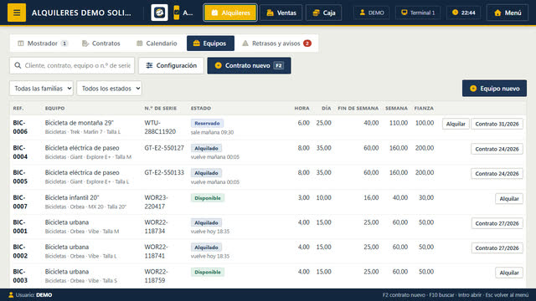The image size is (536, 301).
Task: Open the Alquileres module
Action: coord(230,13)
